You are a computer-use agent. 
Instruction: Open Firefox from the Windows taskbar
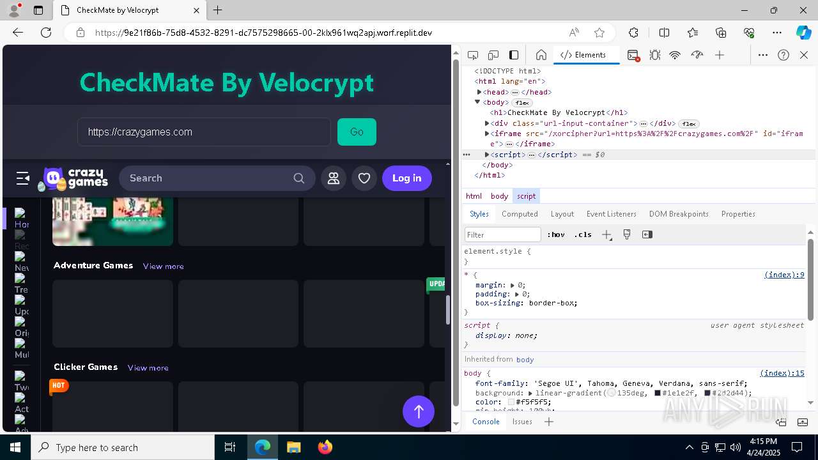[x=325, y=447]
